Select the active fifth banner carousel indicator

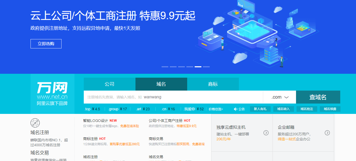point(198,67)
